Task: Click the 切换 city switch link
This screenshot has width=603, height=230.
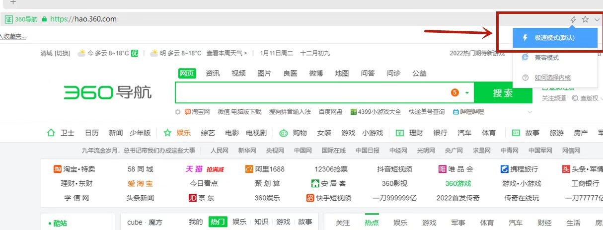Action: [x=62, y=53]
